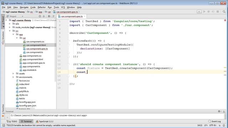
Task: Click the red error indicator in editor corner
Action: (225, 20)
